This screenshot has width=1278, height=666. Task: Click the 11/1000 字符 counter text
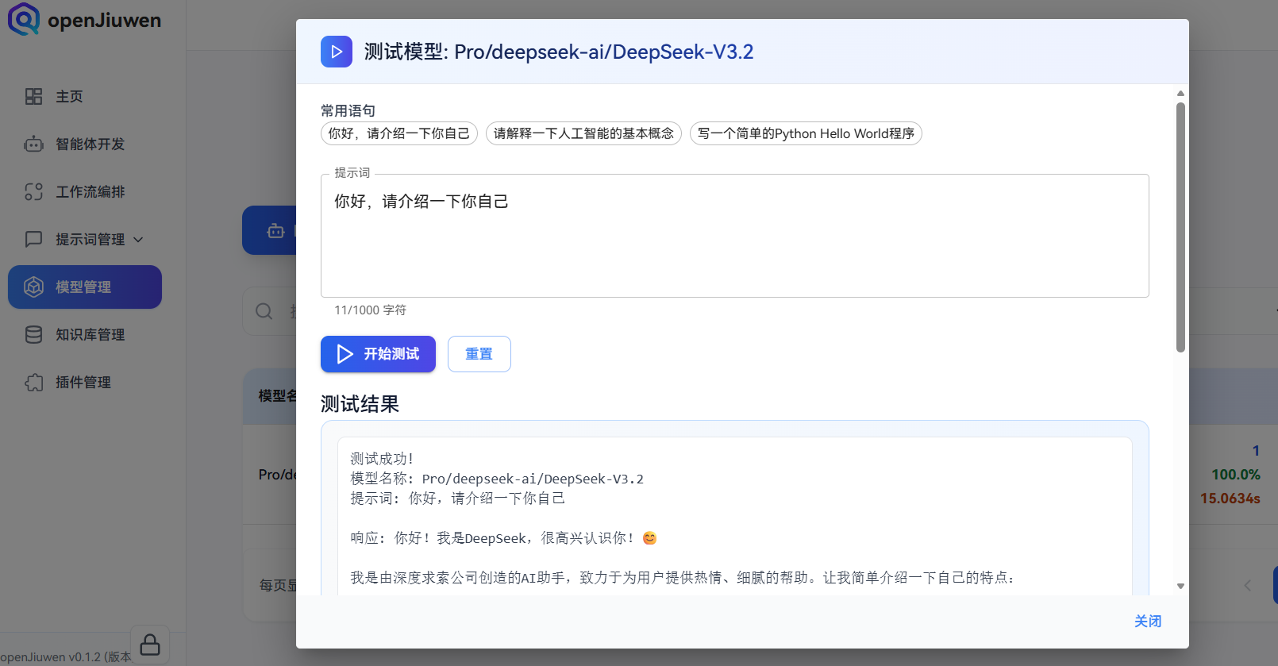(370, 310)
